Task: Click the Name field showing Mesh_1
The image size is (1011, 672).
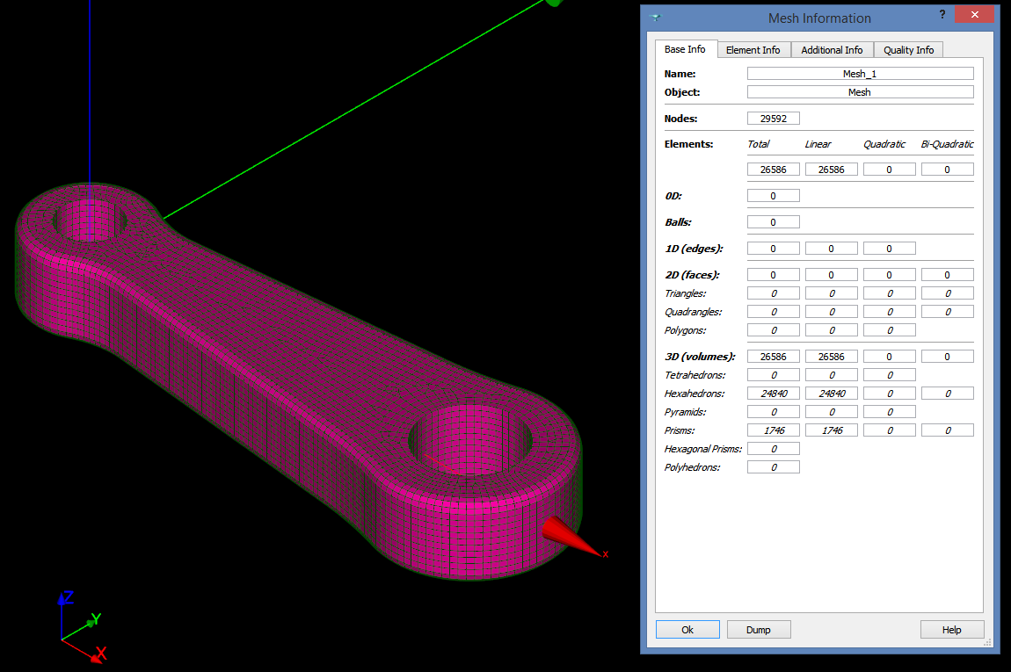Action: pyautogui.click(x=860, y=73)
